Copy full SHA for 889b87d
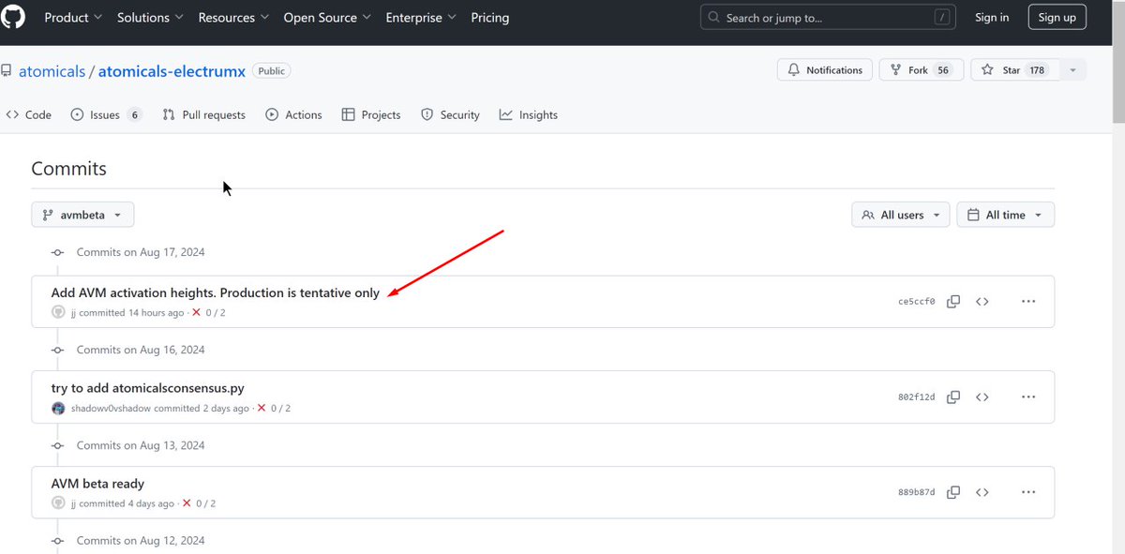This screenshot has width=1125, height=554. click(953, 493)
